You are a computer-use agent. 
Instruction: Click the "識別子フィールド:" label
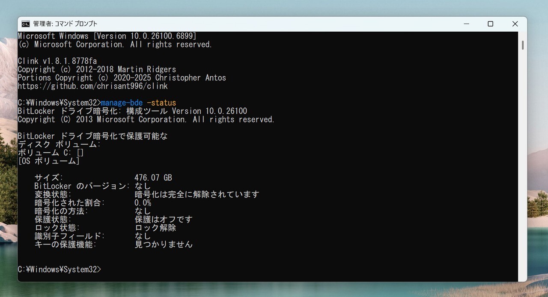point(70,236)
